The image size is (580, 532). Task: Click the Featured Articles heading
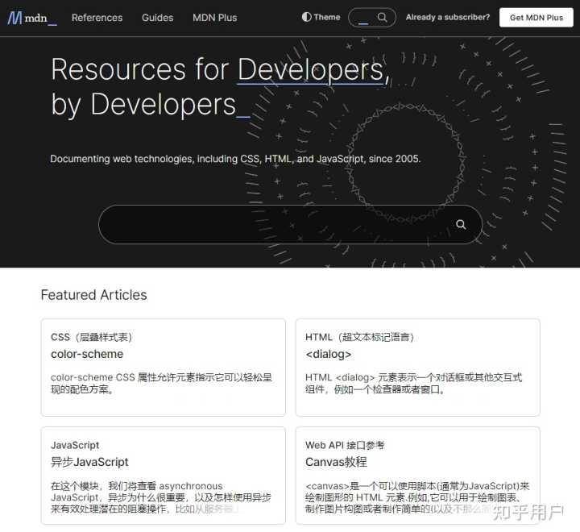pos(94,295)
